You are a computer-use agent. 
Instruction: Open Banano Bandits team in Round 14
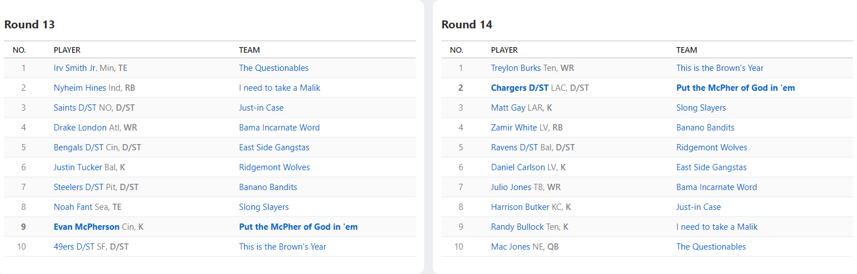pyautogui.click(x=705, y=128)
